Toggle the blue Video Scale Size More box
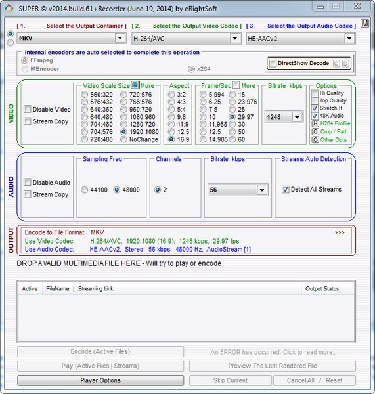The image size is (375, 394). pos(135,85)
